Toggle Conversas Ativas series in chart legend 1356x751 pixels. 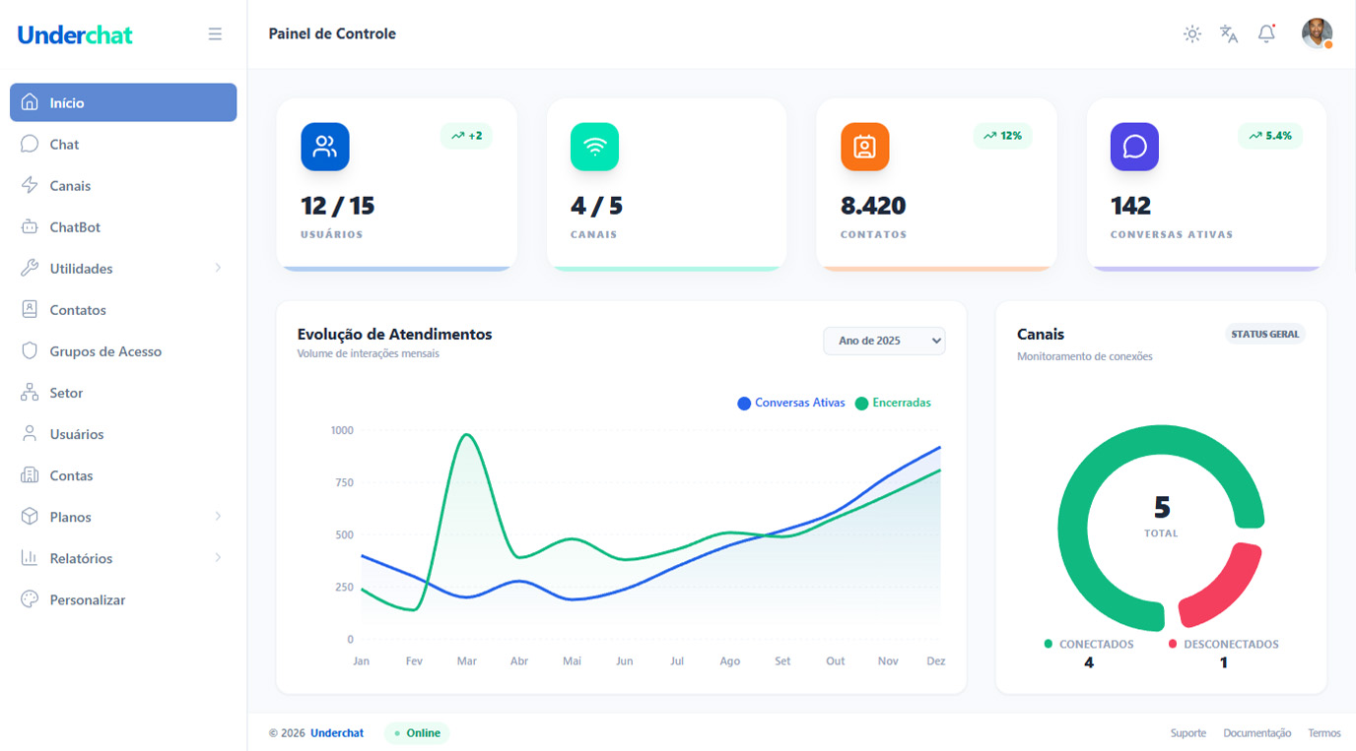coord(791,403)
